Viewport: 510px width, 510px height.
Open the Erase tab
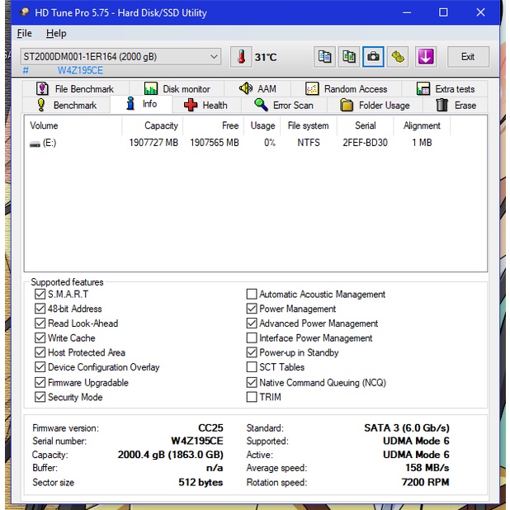pos(456,105)
